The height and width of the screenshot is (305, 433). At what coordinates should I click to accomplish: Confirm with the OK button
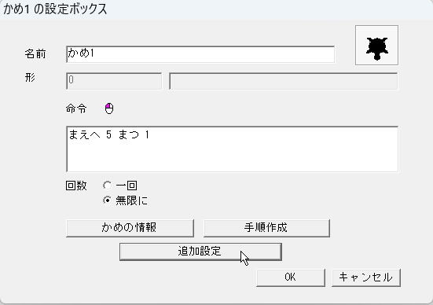[291, 277]
